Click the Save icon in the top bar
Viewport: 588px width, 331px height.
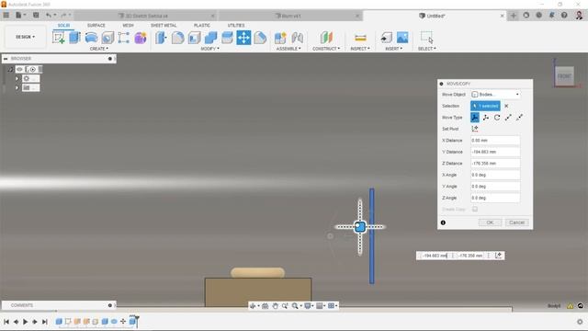(x=36, y=16)
